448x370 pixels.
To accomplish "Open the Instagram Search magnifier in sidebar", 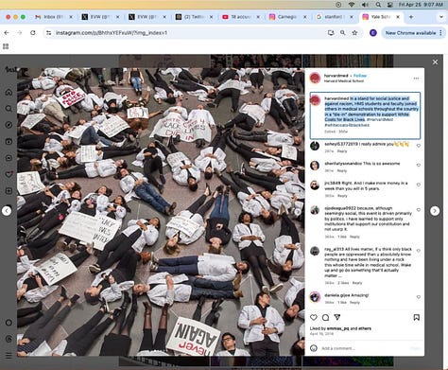I will point(9,109).
